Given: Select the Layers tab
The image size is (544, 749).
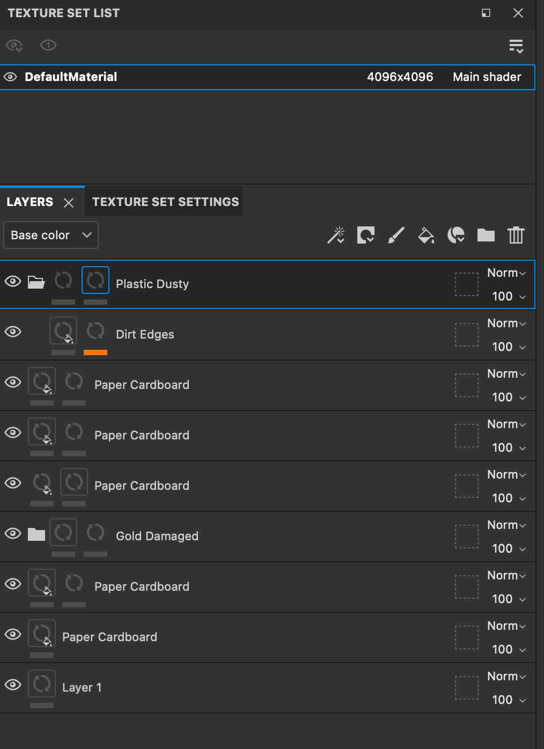Looking at the screenshot, I should pos(30,202).
